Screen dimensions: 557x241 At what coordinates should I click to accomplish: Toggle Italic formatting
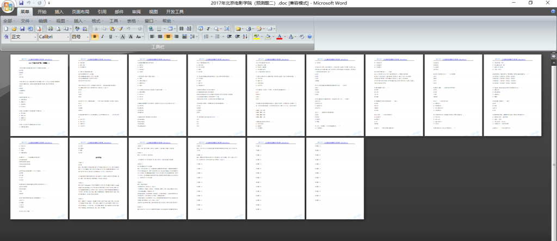tap(103, 36)
